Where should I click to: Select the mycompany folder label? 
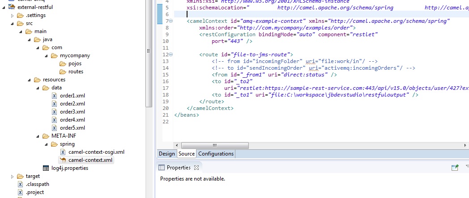75,55
